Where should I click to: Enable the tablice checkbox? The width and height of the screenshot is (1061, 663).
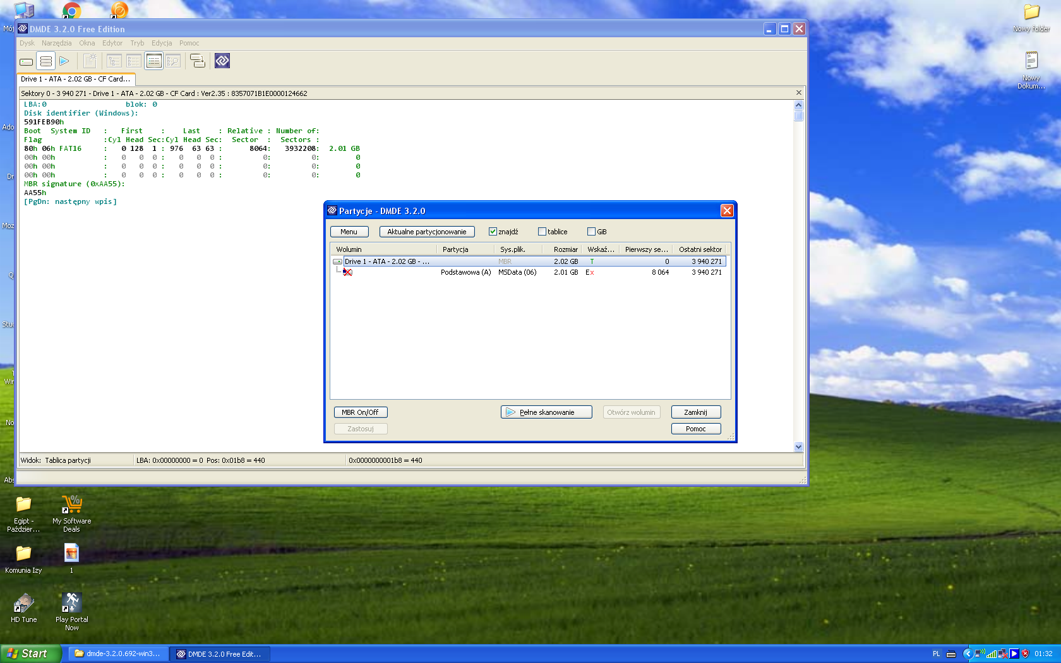542,232
